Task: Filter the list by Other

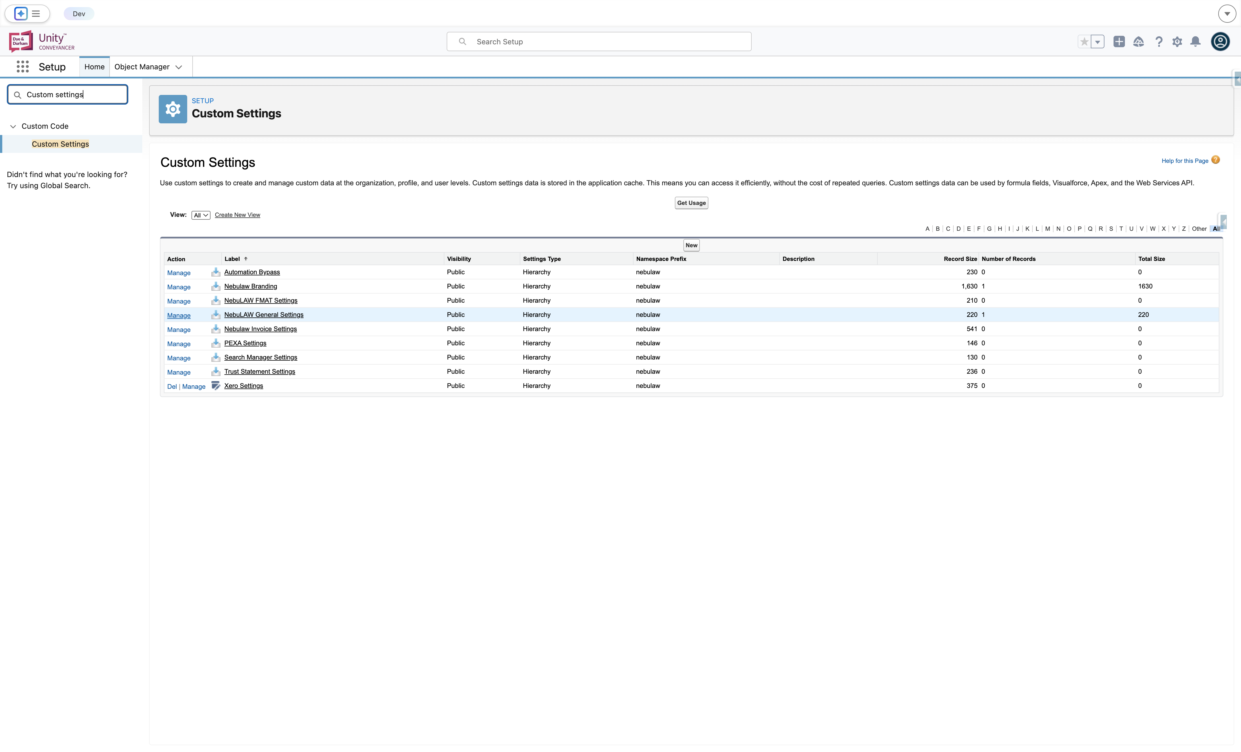Action: (x=1199, y=229)
